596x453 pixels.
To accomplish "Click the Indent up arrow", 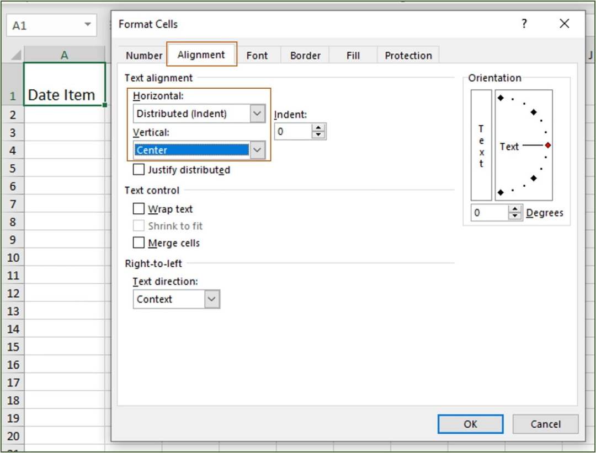I will point(318,127).
